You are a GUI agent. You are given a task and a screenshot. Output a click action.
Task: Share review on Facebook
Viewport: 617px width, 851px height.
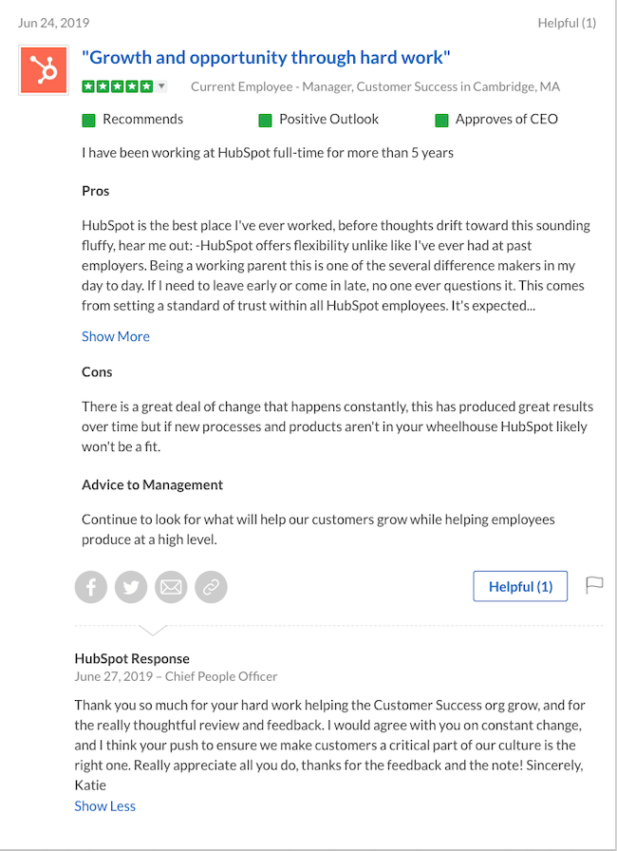(x=91, y=587)
